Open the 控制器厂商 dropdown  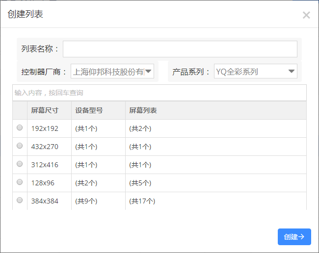coord(112,71)
